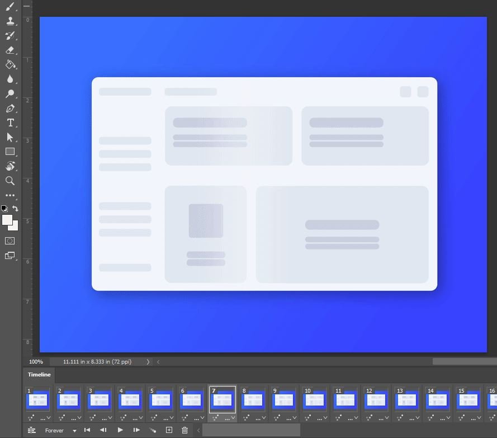Select the Pen tool
Viewport: 497px width, 438px height.
click(x=10, y=108)
